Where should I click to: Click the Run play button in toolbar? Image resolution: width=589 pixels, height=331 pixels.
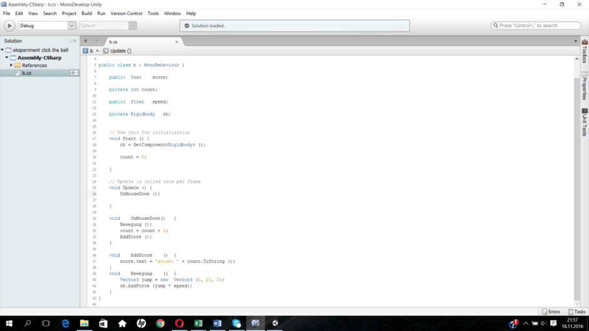[9, 26]
